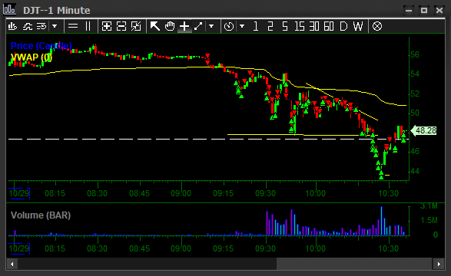This screenshot has height=276, width=451.
Task: Open the indicator line study icon
Action: (x=28, y=26)
